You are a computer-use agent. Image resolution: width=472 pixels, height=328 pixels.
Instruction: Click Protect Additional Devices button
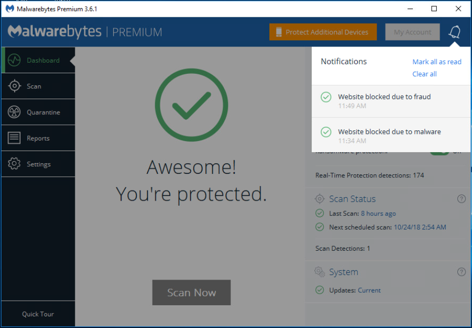[x=323, y=32]
